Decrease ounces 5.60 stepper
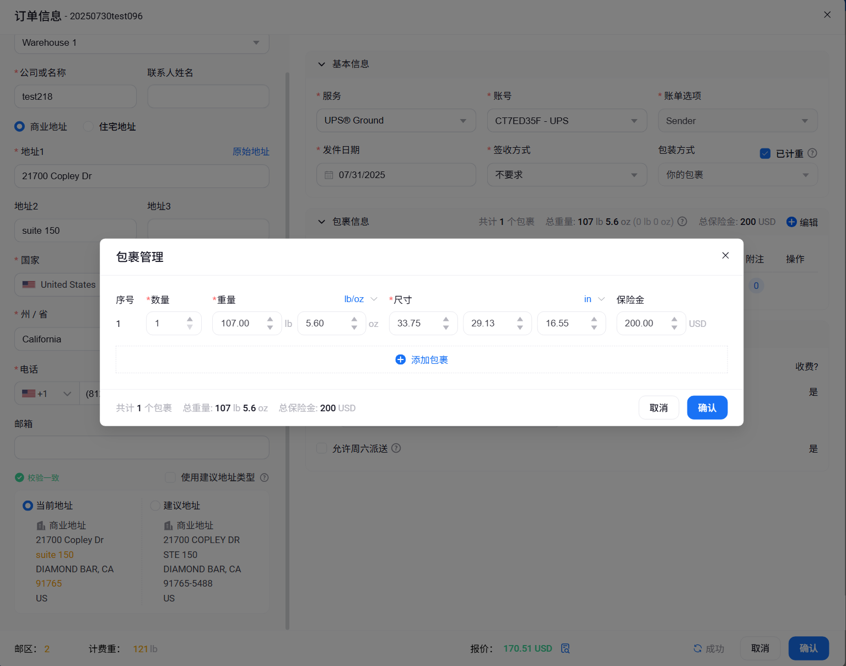This screenshot has width=846, height=666. click(x=354, y=327)
